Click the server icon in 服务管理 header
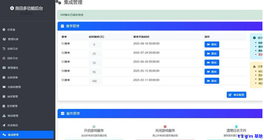 tap(62, 113)
